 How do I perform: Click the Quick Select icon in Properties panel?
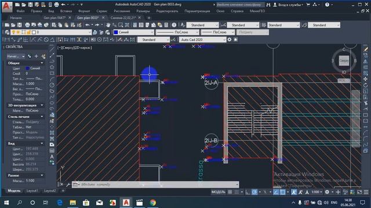click(x=43, y=56)
